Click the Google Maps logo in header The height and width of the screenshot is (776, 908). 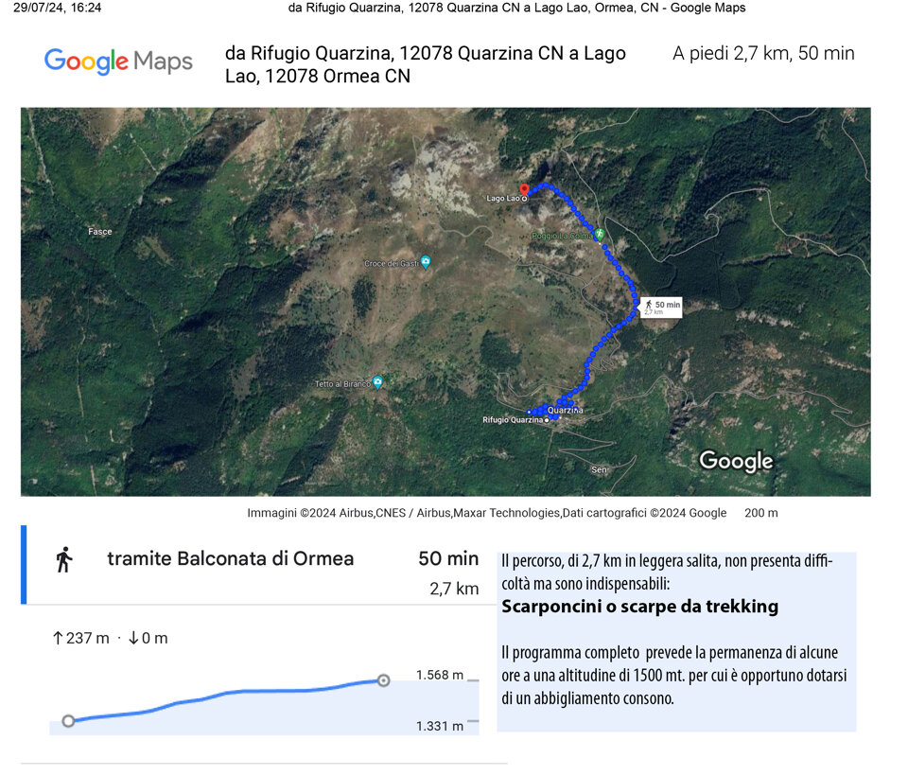pyautogui.click(x=118, y=62)
